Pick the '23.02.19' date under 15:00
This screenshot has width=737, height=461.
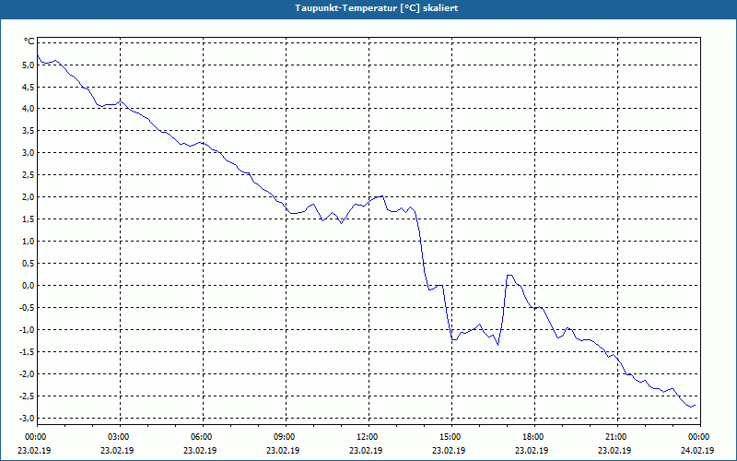pyautogui.click(x=449, y=450)
